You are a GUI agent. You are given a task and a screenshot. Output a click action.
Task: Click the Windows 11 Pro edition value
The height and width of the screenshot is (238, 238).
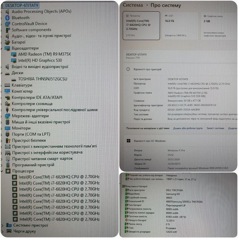pyautogui.click(x=176, y=150)
